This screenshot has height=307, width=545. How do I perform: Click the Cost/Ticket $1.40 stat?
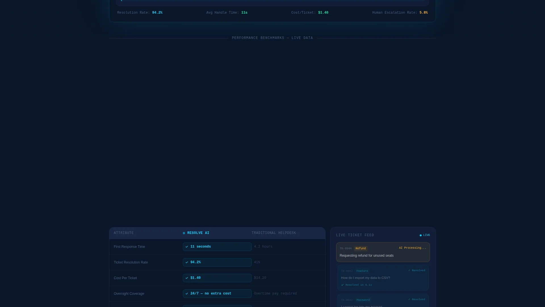pos(310,13)
